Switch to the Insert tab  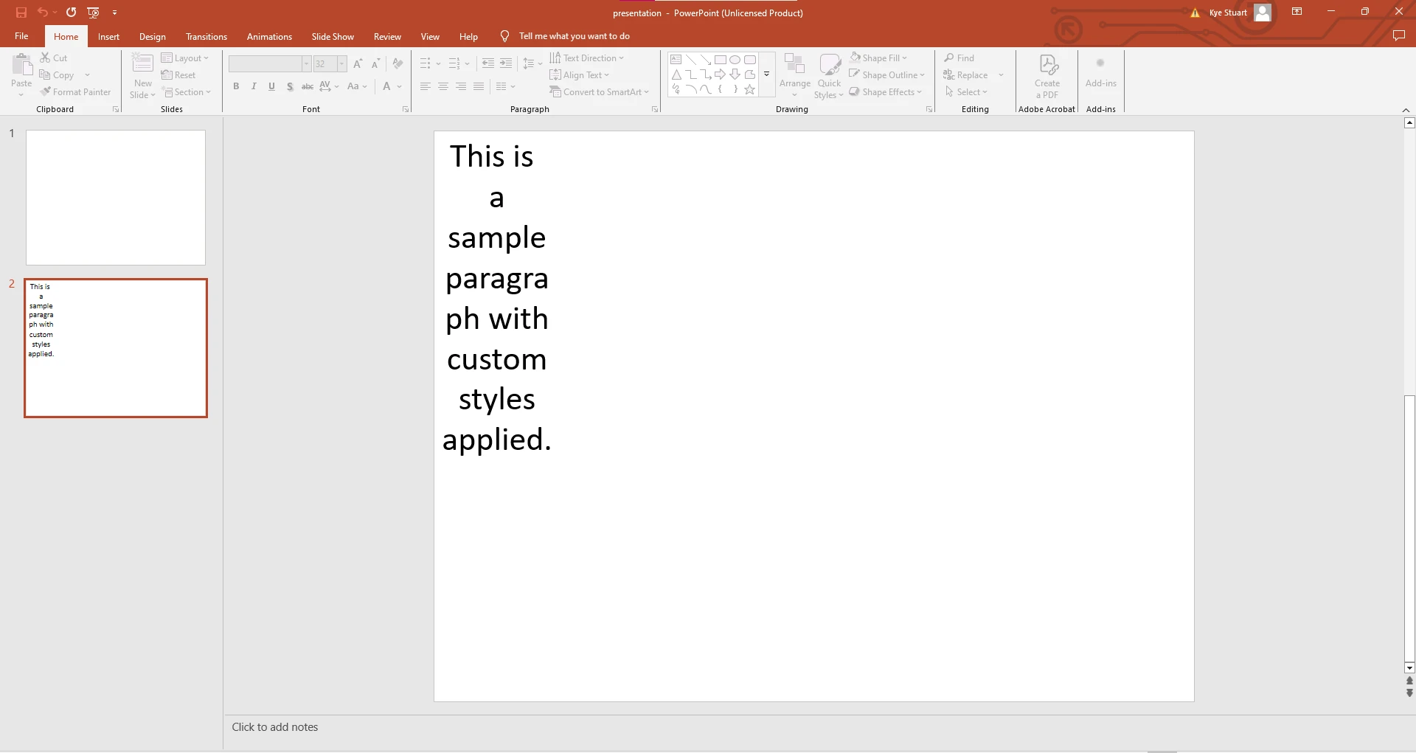pyautogui.click(x=108, y=37)
